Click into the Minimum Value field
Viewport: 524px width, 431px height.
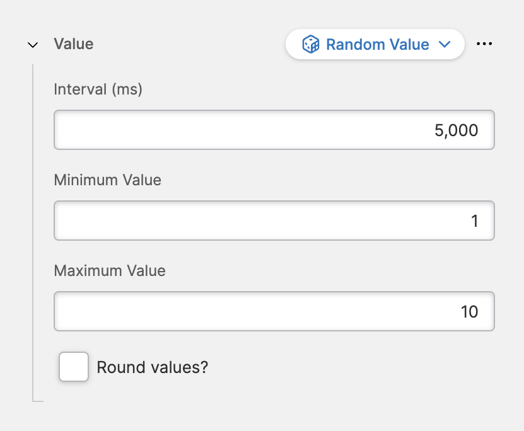click(274, 221)
